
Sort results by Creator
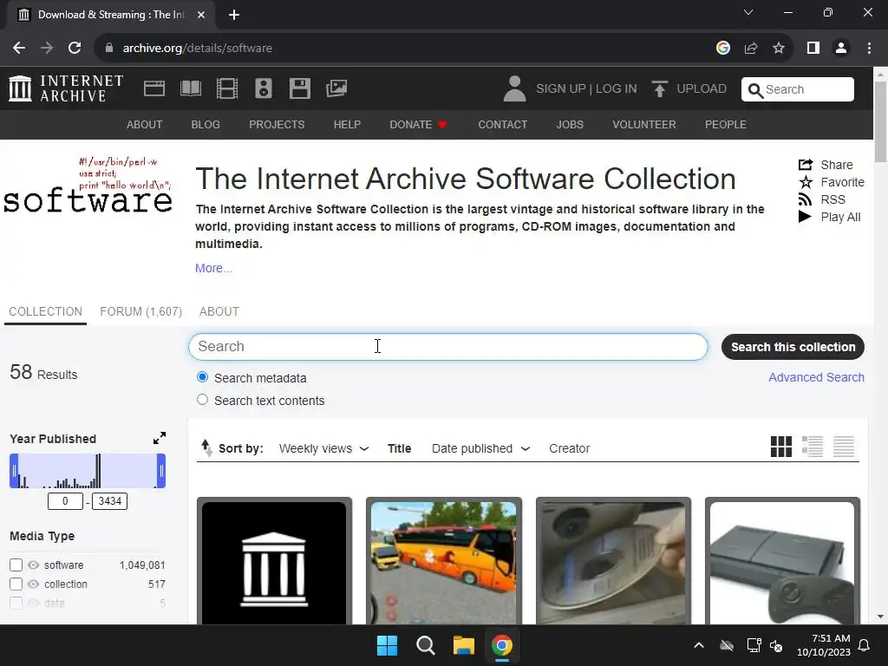tap(569, 448)
